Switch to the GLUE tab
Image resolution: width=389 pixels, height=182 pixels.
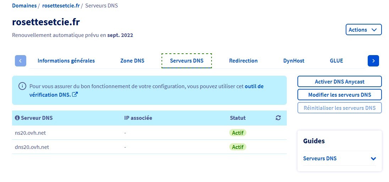tap(336, 61)
